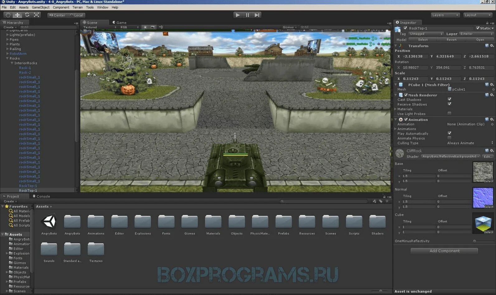This screenshot has height=295, width=496.
Task: Click the Position X input field
Action: pyautogui.click(x=415, y=56)
